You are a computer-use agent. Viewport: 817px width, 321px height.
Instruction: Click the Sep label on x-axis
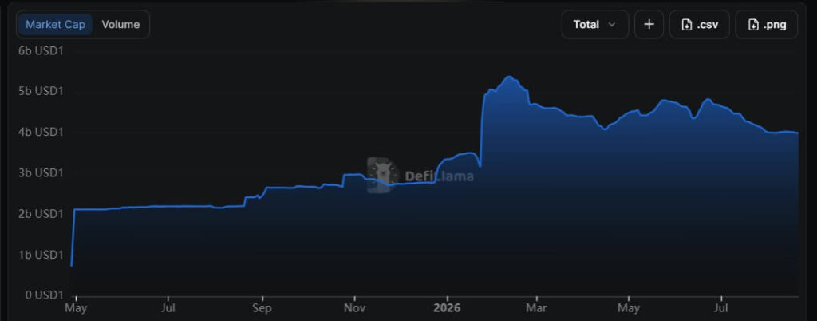coord(262,308)
